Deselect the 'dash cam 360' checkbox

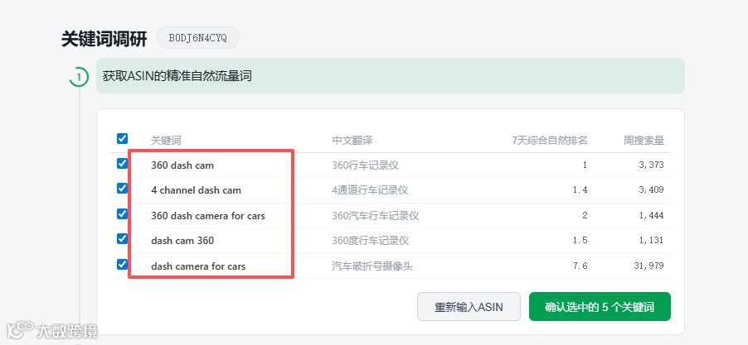(123, 239)
